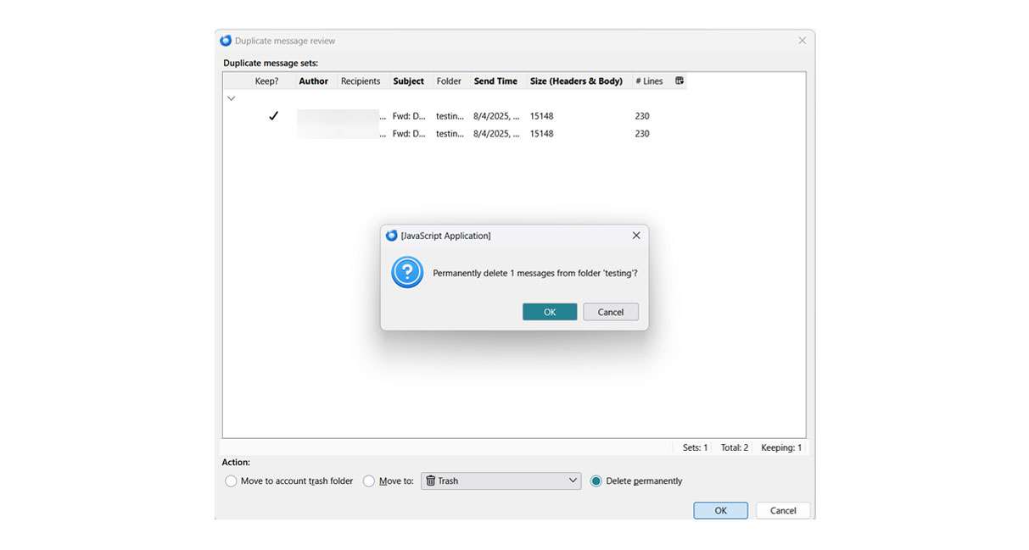Collapse the duplicate message set chevron
This screenshot has height=550, width=1029.
pos(231,98)
